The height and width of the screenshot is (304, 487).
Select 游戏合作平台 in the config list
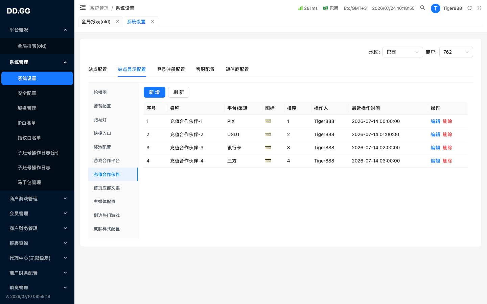click(x=113, y=160)
